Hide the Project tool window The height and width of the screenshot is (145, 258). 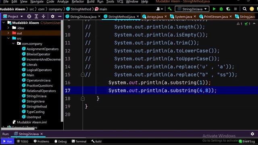pos(60,17)
